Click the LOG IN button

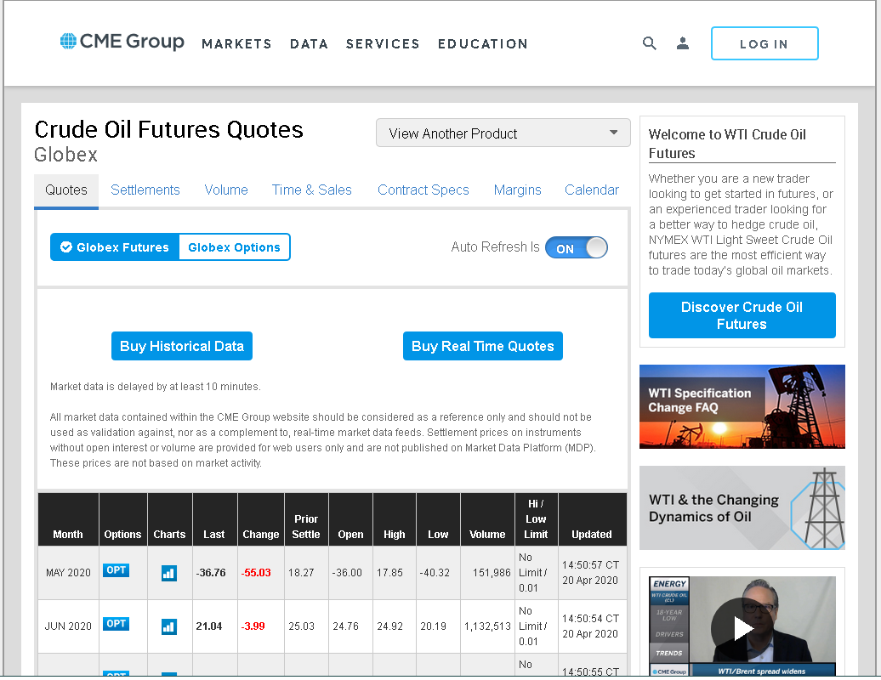[764, 43]
